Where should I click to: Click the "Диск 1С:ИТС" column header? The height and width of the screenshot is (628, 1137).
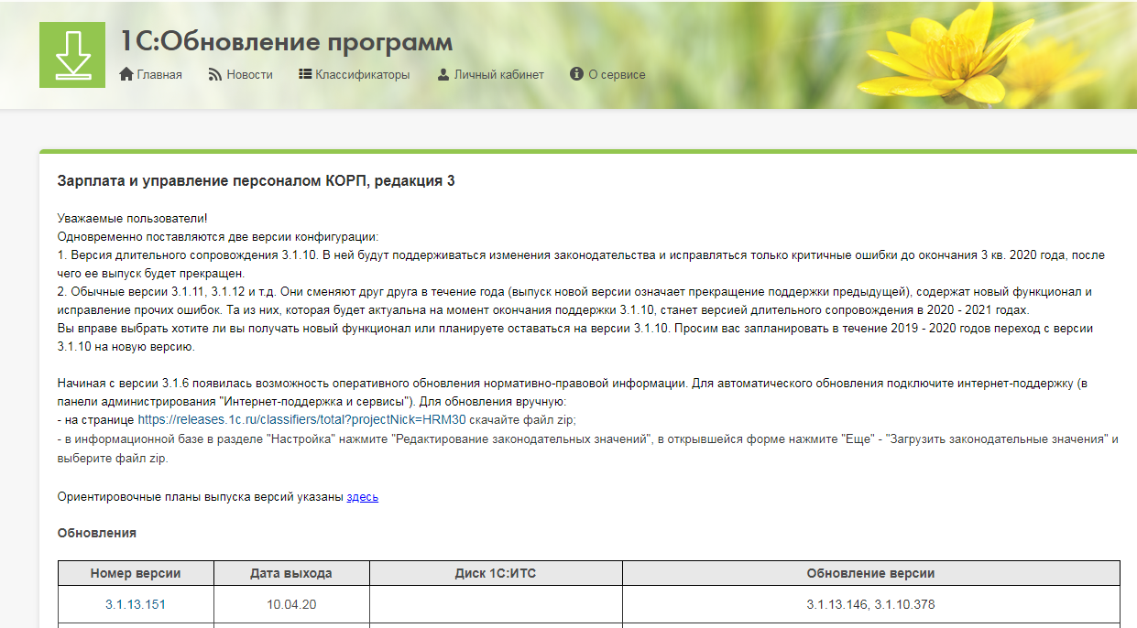[495, 574]
